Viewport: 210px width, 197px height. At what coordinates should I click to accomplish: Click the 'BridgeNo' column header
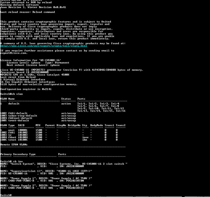tap(74, 126)
